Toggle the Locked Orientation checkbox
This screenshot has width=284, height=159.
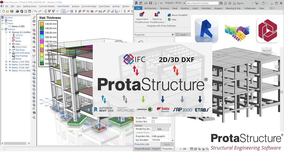click(153, 133)
